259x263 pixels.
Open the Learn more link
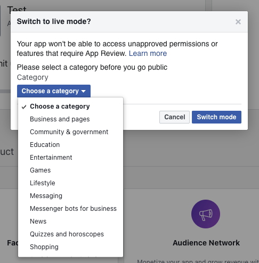[x=148, y=53]
